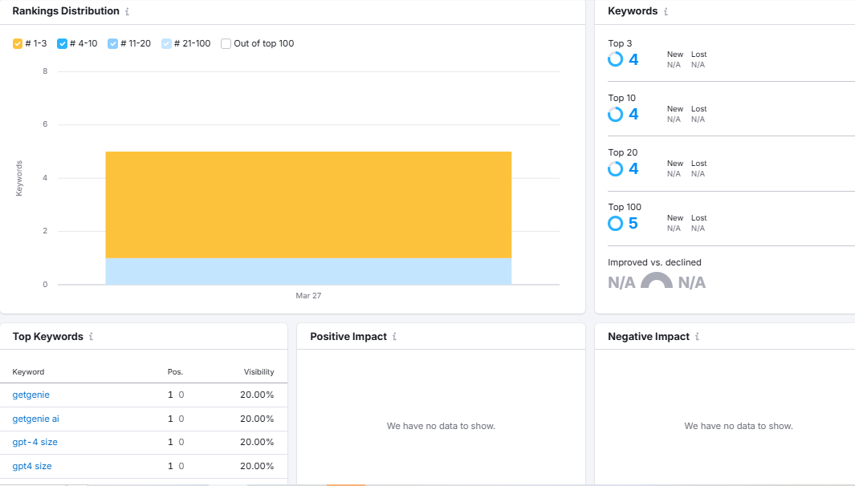Click the Top 100 progress circle

click(x=615, y=222)
